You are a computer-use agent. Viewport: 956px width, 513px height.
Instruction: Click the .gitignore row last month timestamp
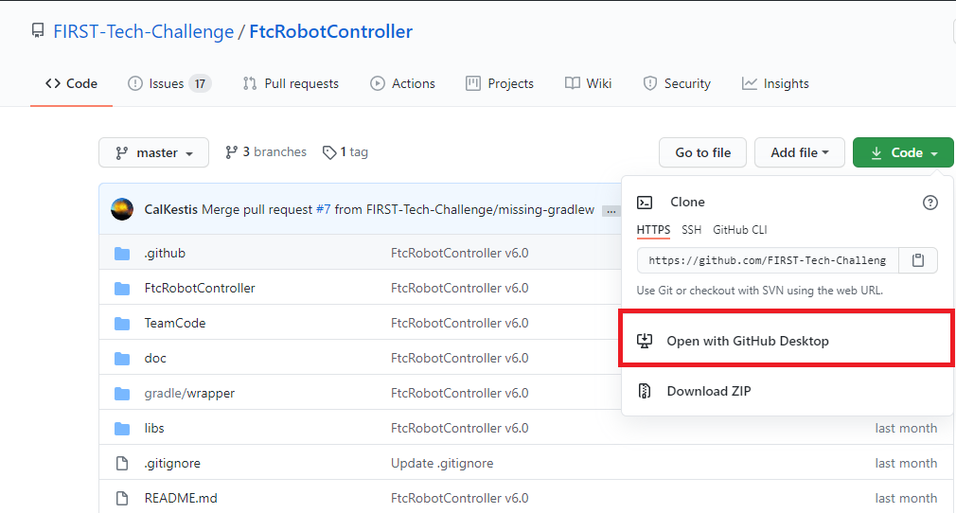(906, 463)
